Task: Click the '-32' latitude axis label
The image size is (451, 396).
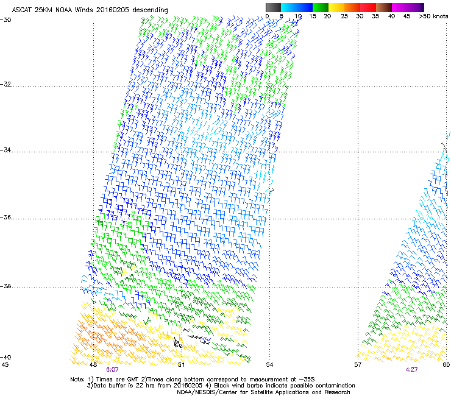Action: tap(5, 84)
